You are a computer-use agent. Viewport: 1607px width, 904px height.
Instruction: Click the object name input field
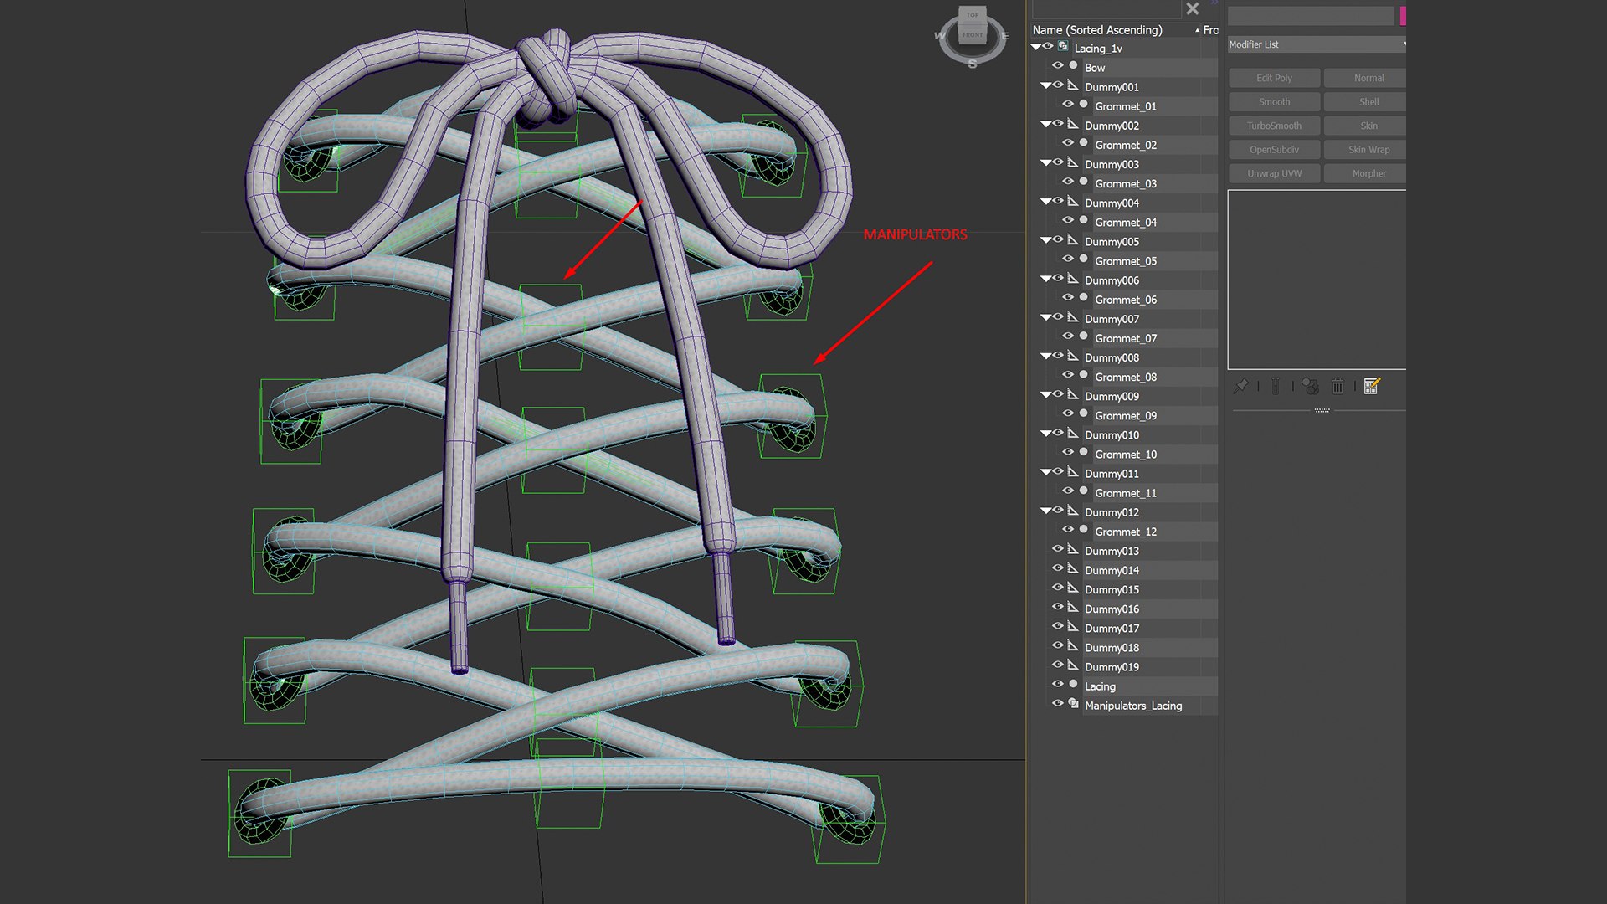pos(1311,16)
